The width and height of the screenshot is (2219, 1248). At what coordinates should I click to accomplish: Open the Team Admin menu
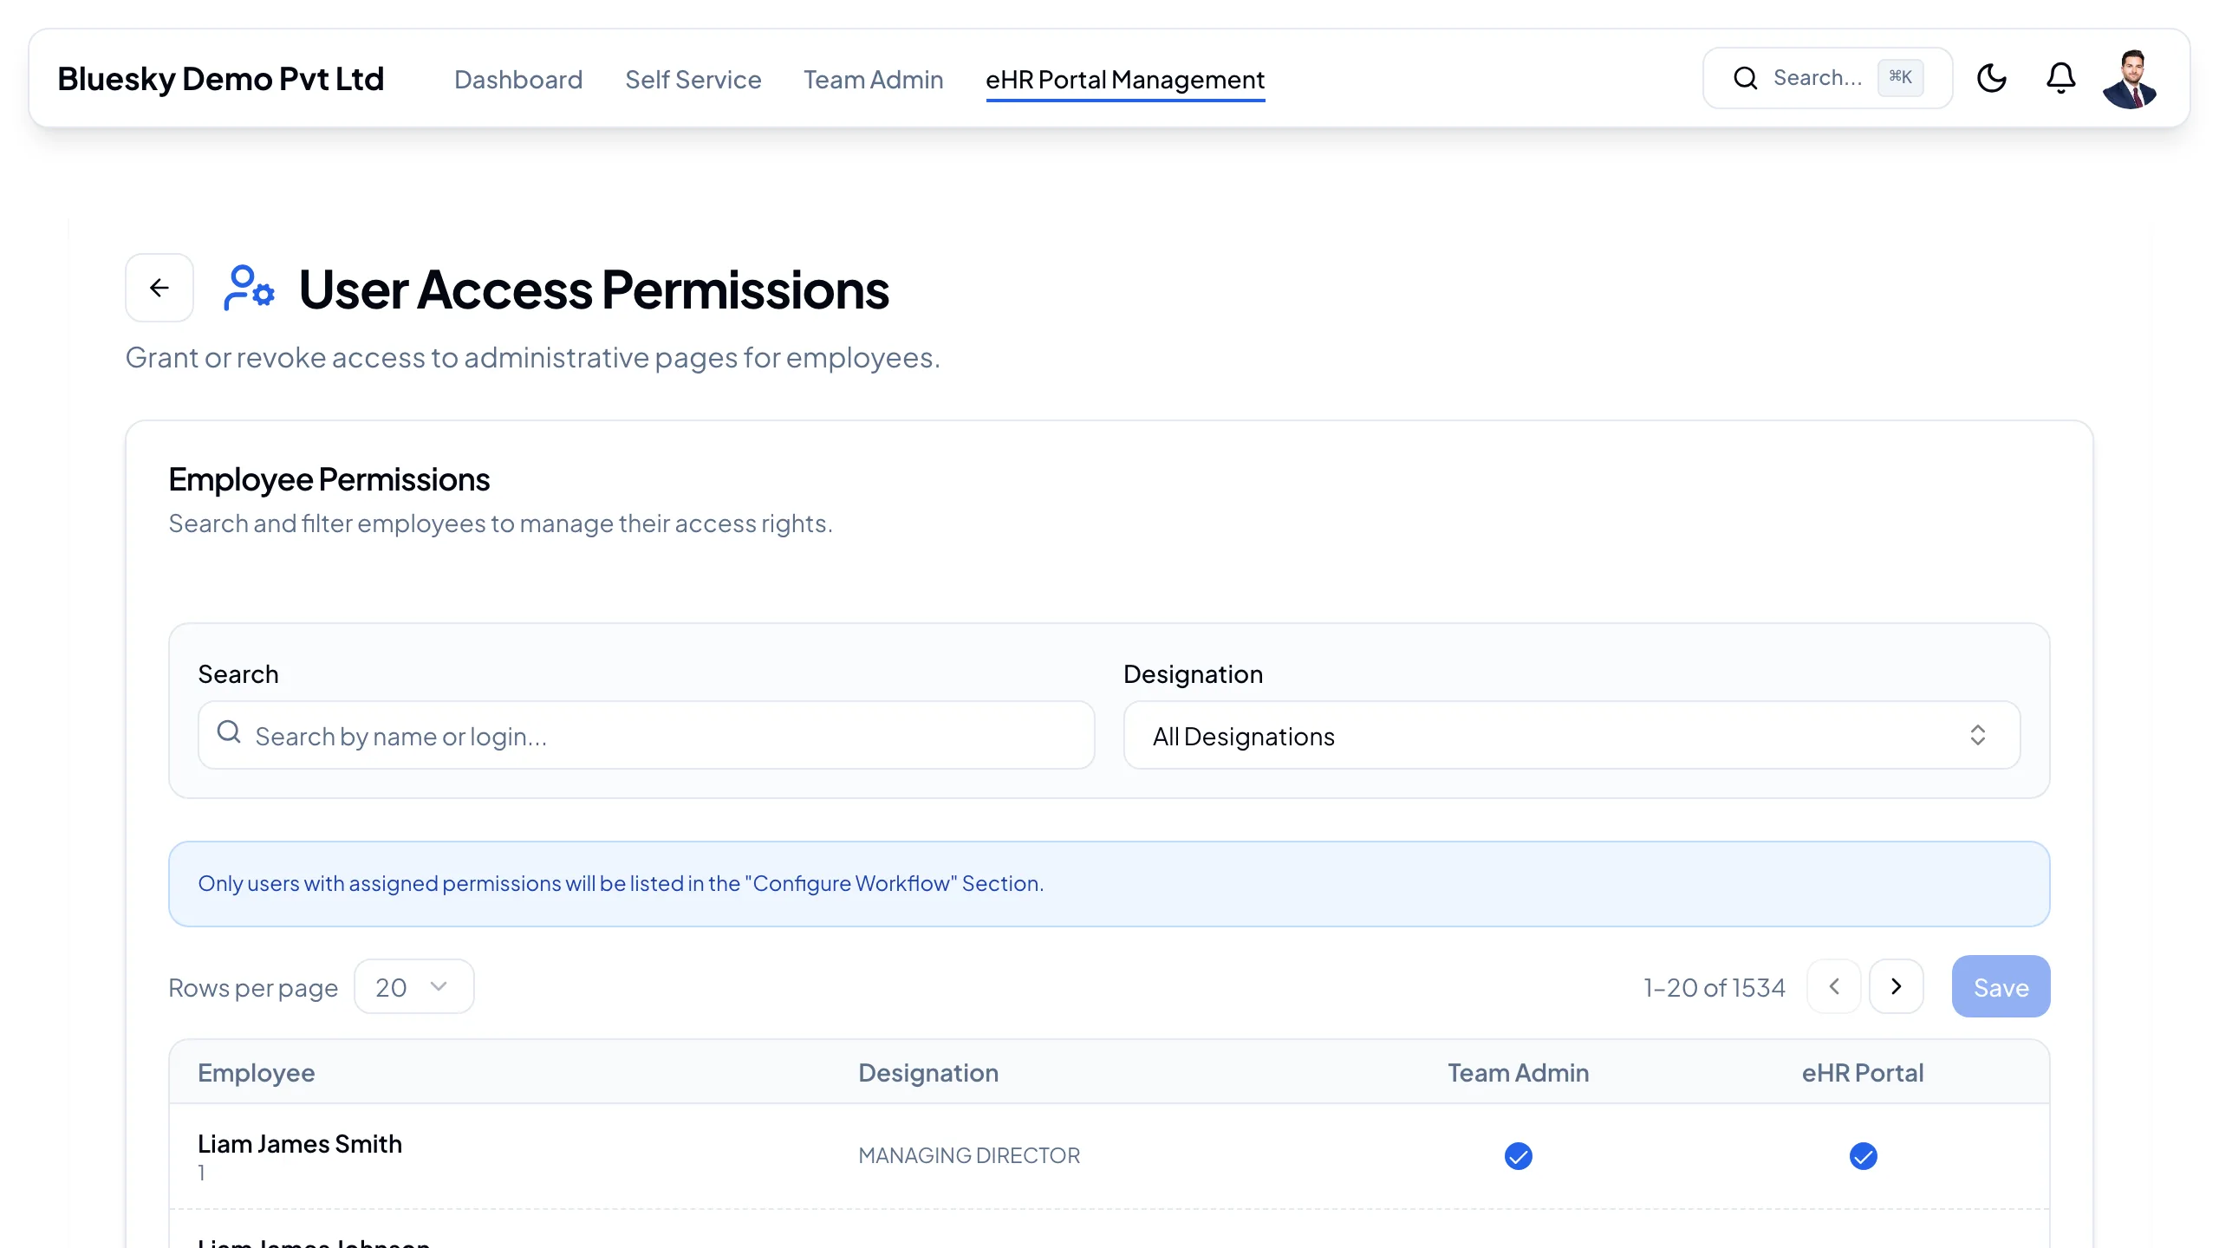pos(874,80)
